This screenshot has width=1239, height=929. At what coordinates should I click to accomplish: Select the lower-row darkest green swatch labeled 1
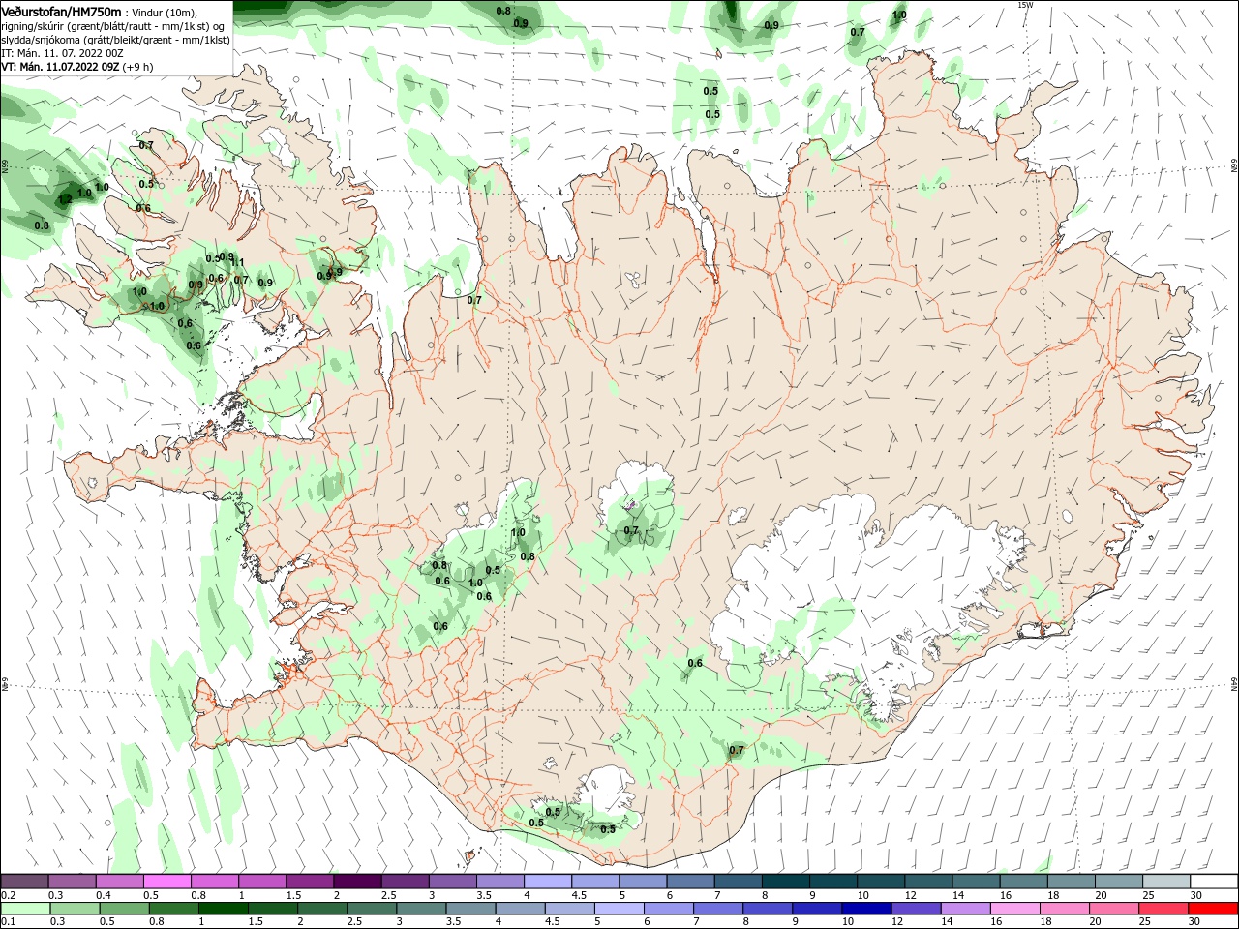223,909
